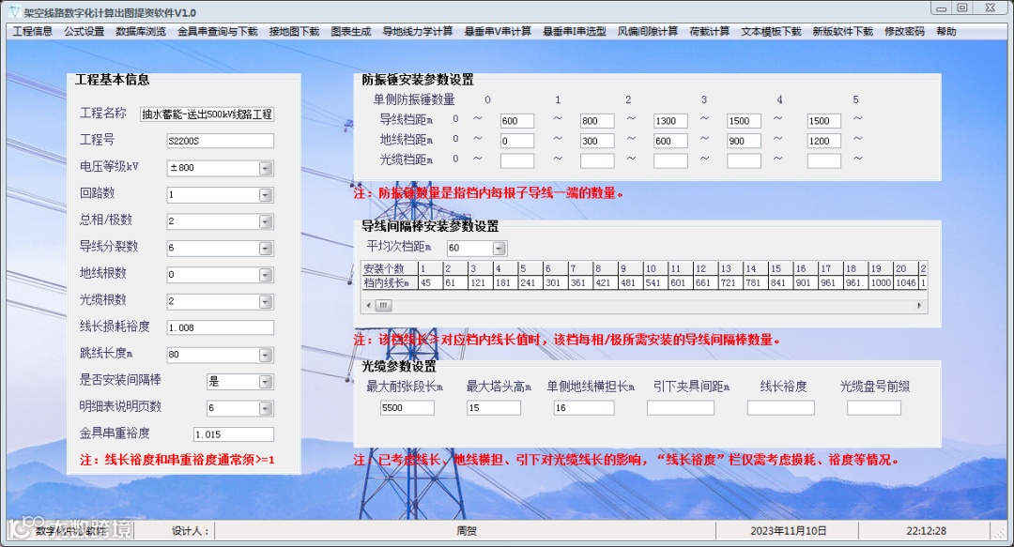The height and width of the screenshot is (547, 1014).
Task: Click the 地线档距 field with value 1200
Action: [x=824, y=141]
